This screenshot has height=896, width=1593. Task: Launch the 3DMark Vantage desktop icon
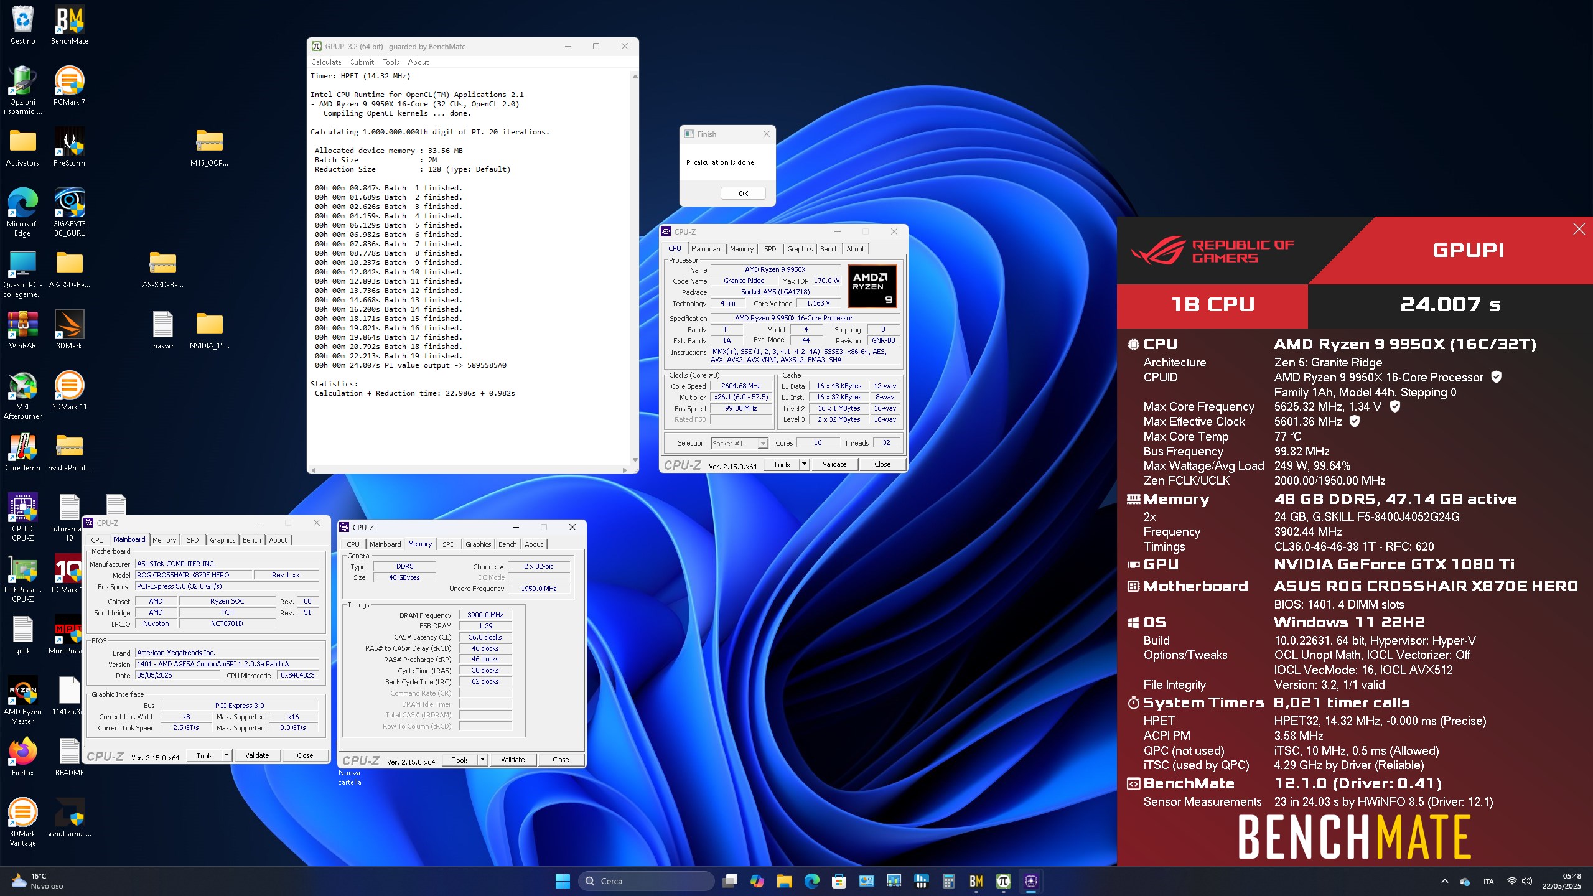coord(22,822)
